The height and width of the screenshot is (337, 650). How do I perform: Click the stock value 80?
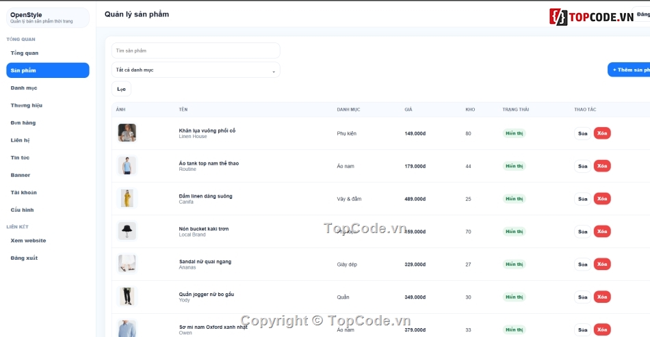468,133
